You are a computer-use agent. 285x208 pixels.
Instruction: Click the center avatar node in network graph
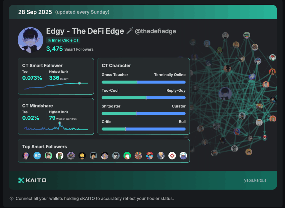(x=225, y=94)
